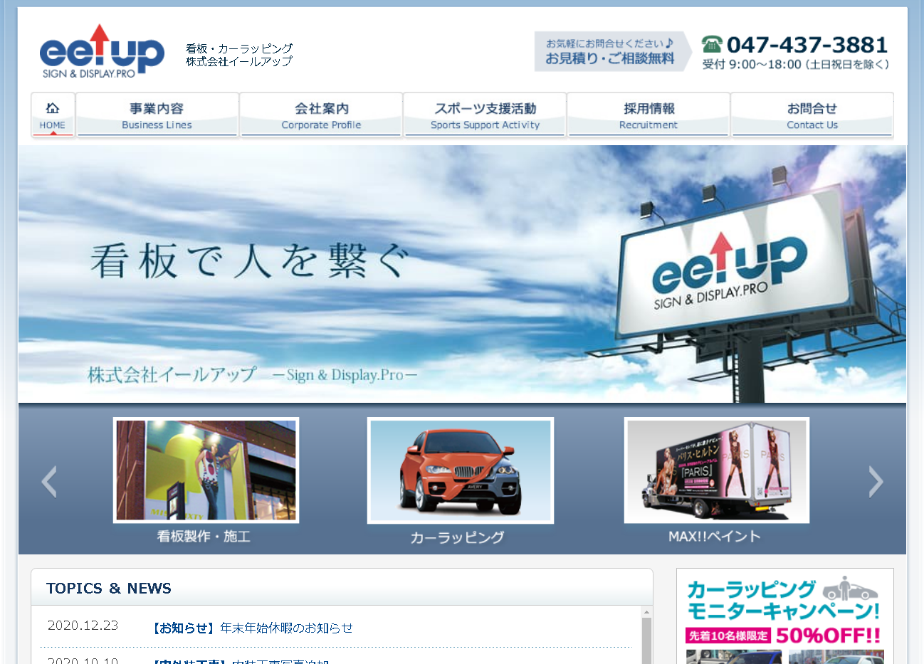The height and width of the screenshot is (664, 924).
Task: Open 会社案内 Corporate Profile menu
Action: pos(321,115)
